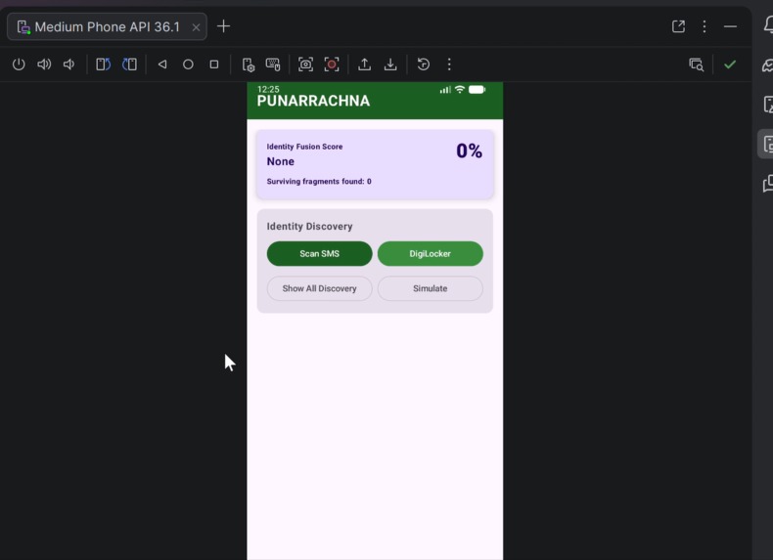Viewport: 773px width, 560px height.
Task: Open emulator toolbar more options menu
Action: point(449,65)
